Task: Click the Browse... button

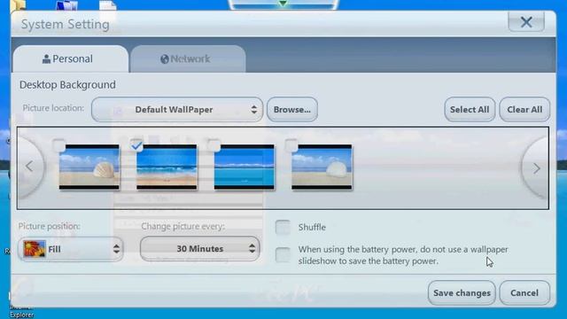Action: (292, 110)
